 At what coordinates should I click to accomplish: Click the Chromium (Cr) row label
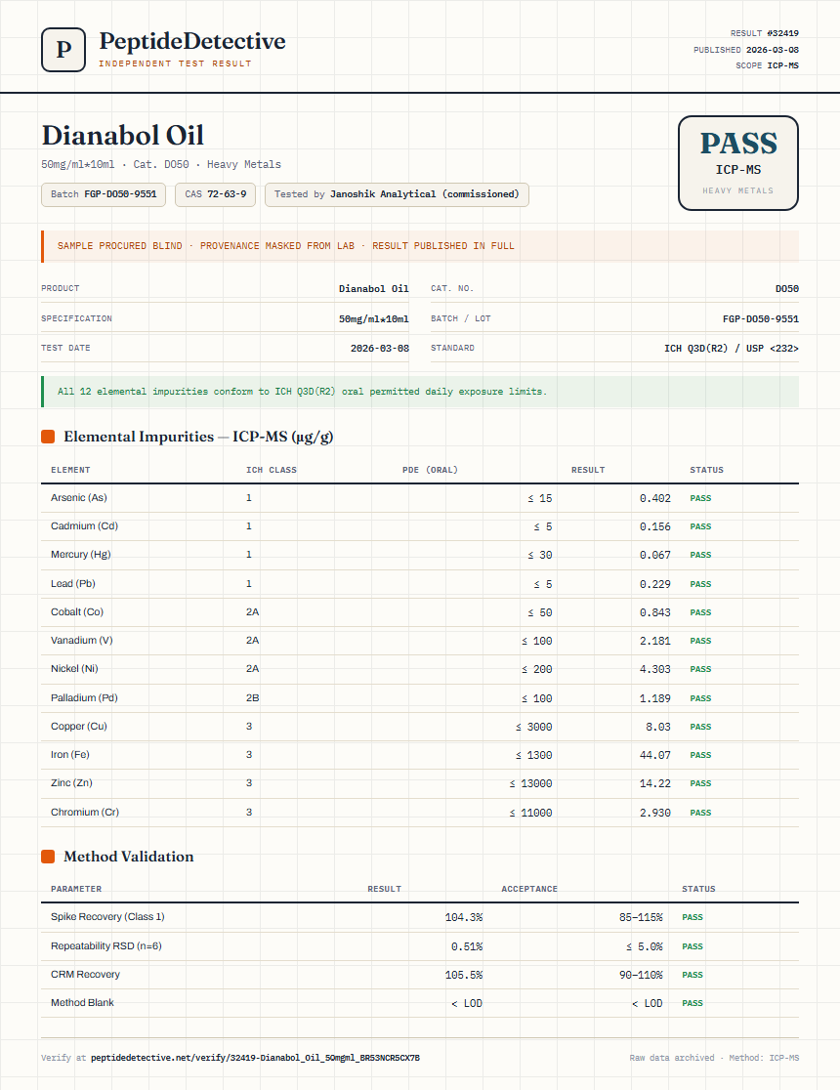coord(85,813)
